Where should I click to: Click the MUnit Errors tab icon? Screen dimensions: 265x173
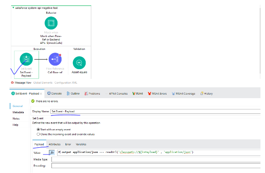(150, 93)
